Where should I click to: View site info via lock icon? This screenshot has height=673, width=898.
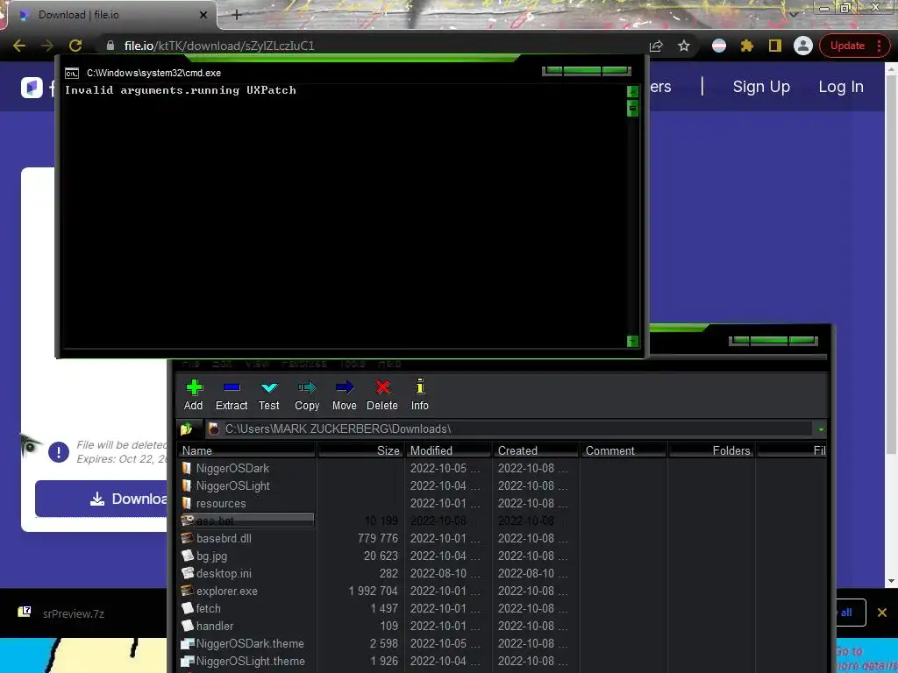point(110,46)
